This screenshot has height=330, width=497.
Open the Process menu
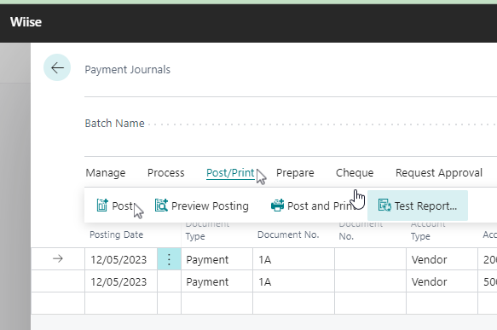(x=165, y=173)
